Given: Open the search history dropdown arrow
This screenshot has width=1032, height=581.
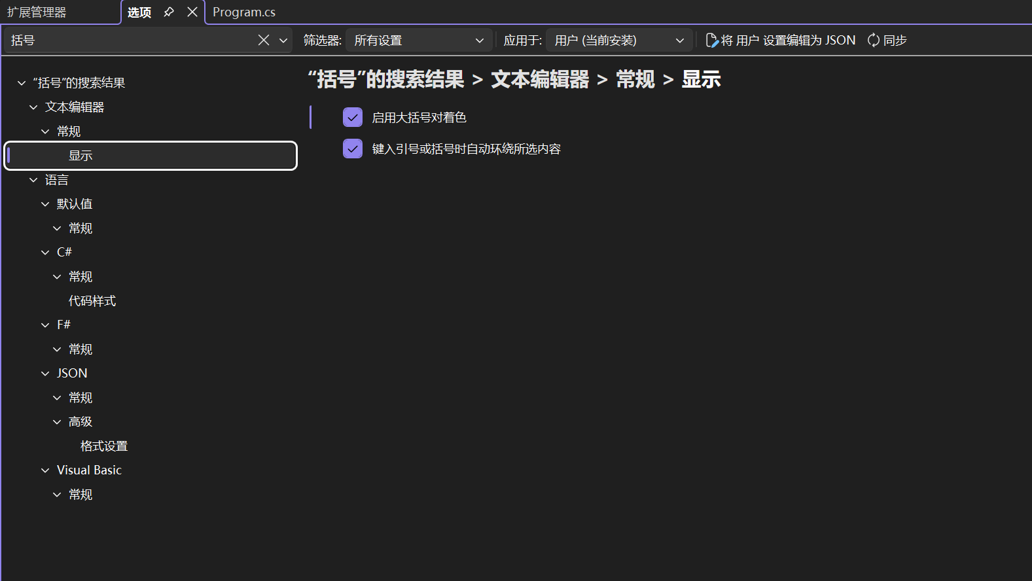Looking at the screenshot, I should click(x=283, y=40).
